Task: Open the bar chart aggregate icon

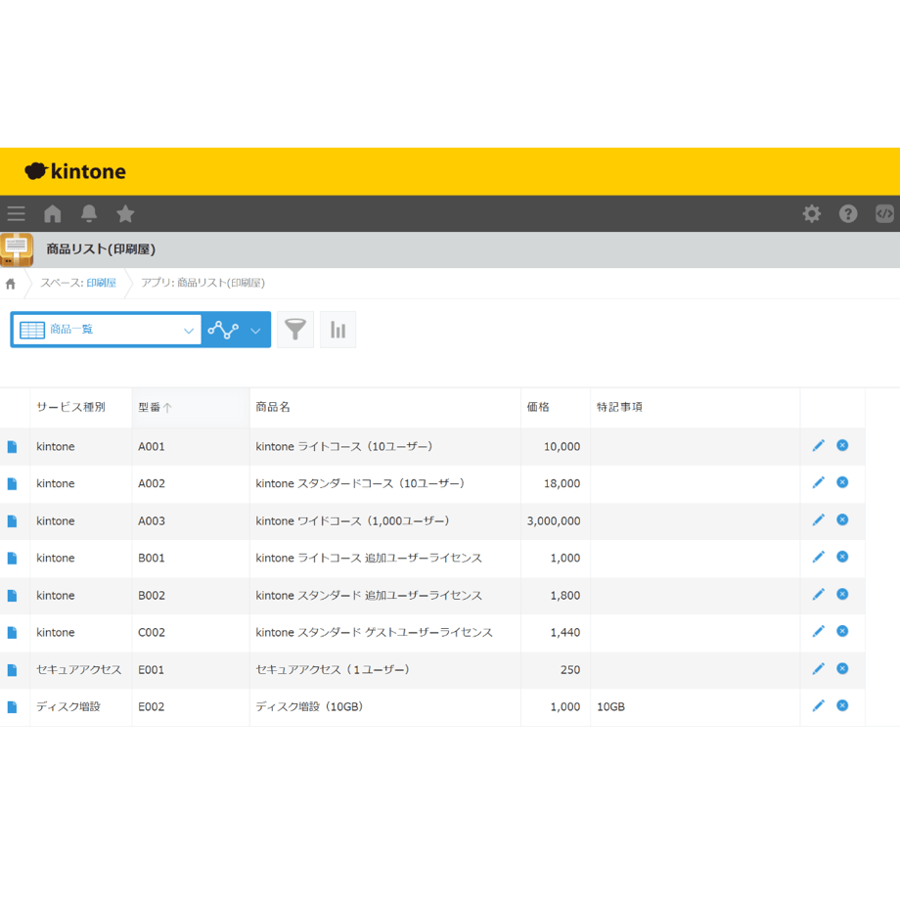Action: click(337, 330)
